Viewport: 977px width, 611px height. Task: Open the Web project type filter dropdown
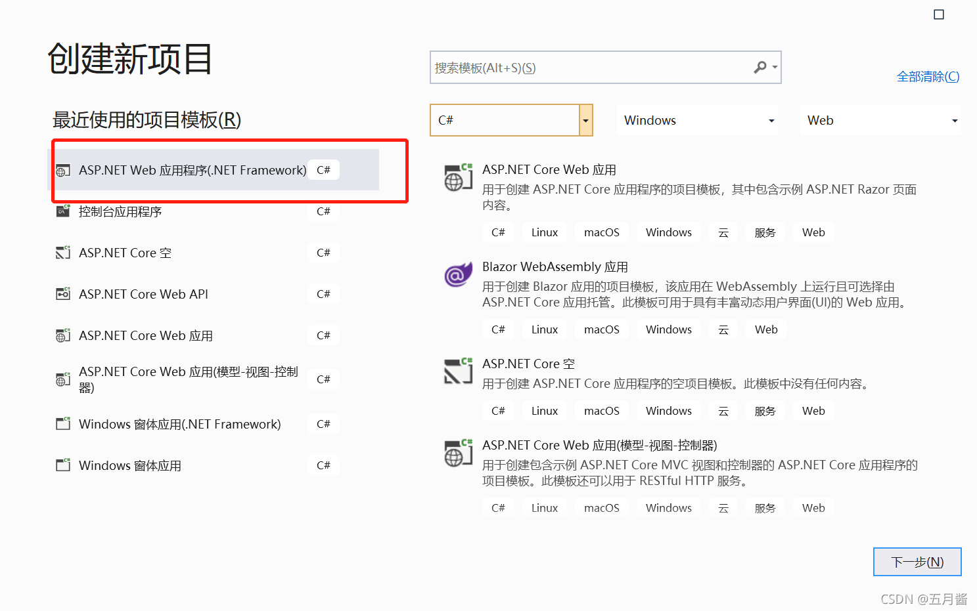click(x=880, y=120)
